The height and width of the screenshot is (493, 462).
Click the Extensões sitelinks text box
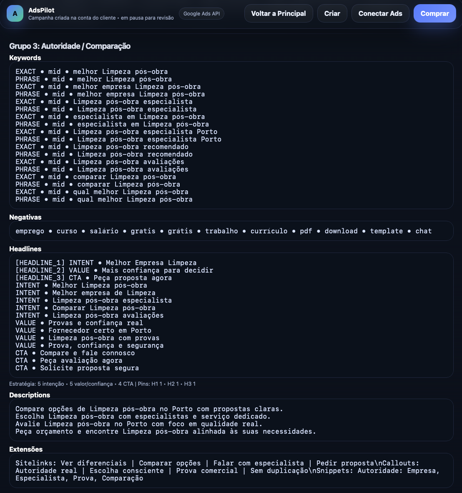[x=231, y=470]
